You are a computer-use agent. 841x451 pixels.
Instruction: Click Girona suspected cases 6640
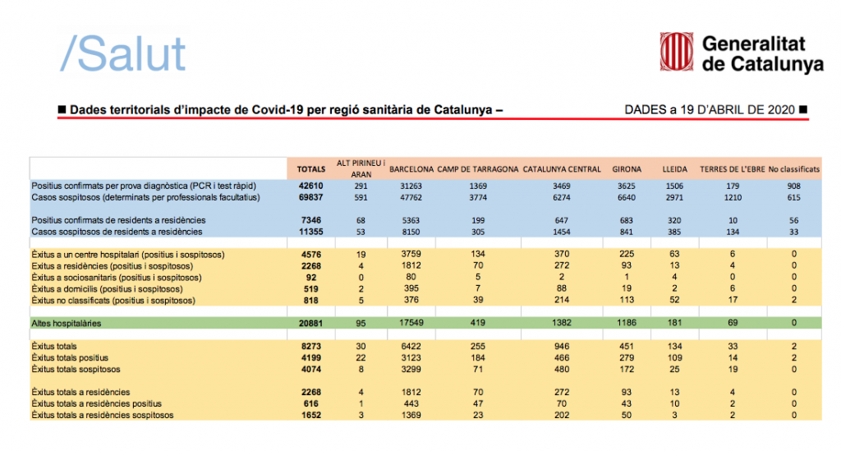[627, 197]
